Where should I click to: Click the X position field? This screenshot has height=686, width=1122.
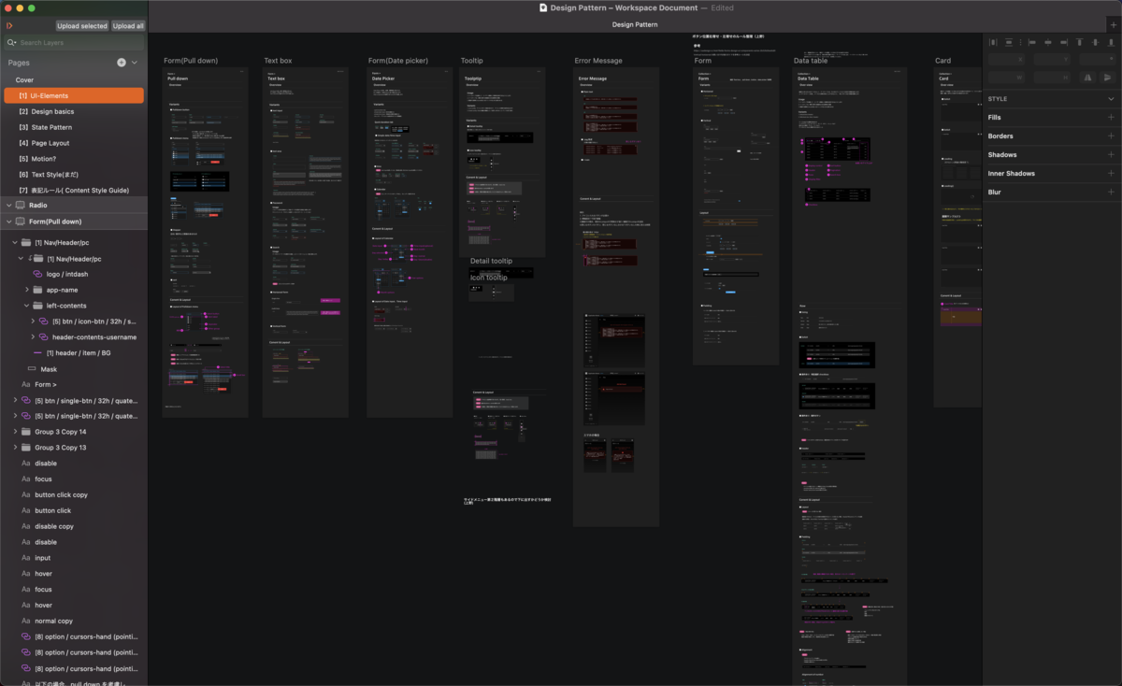(x=1007, y=60)
